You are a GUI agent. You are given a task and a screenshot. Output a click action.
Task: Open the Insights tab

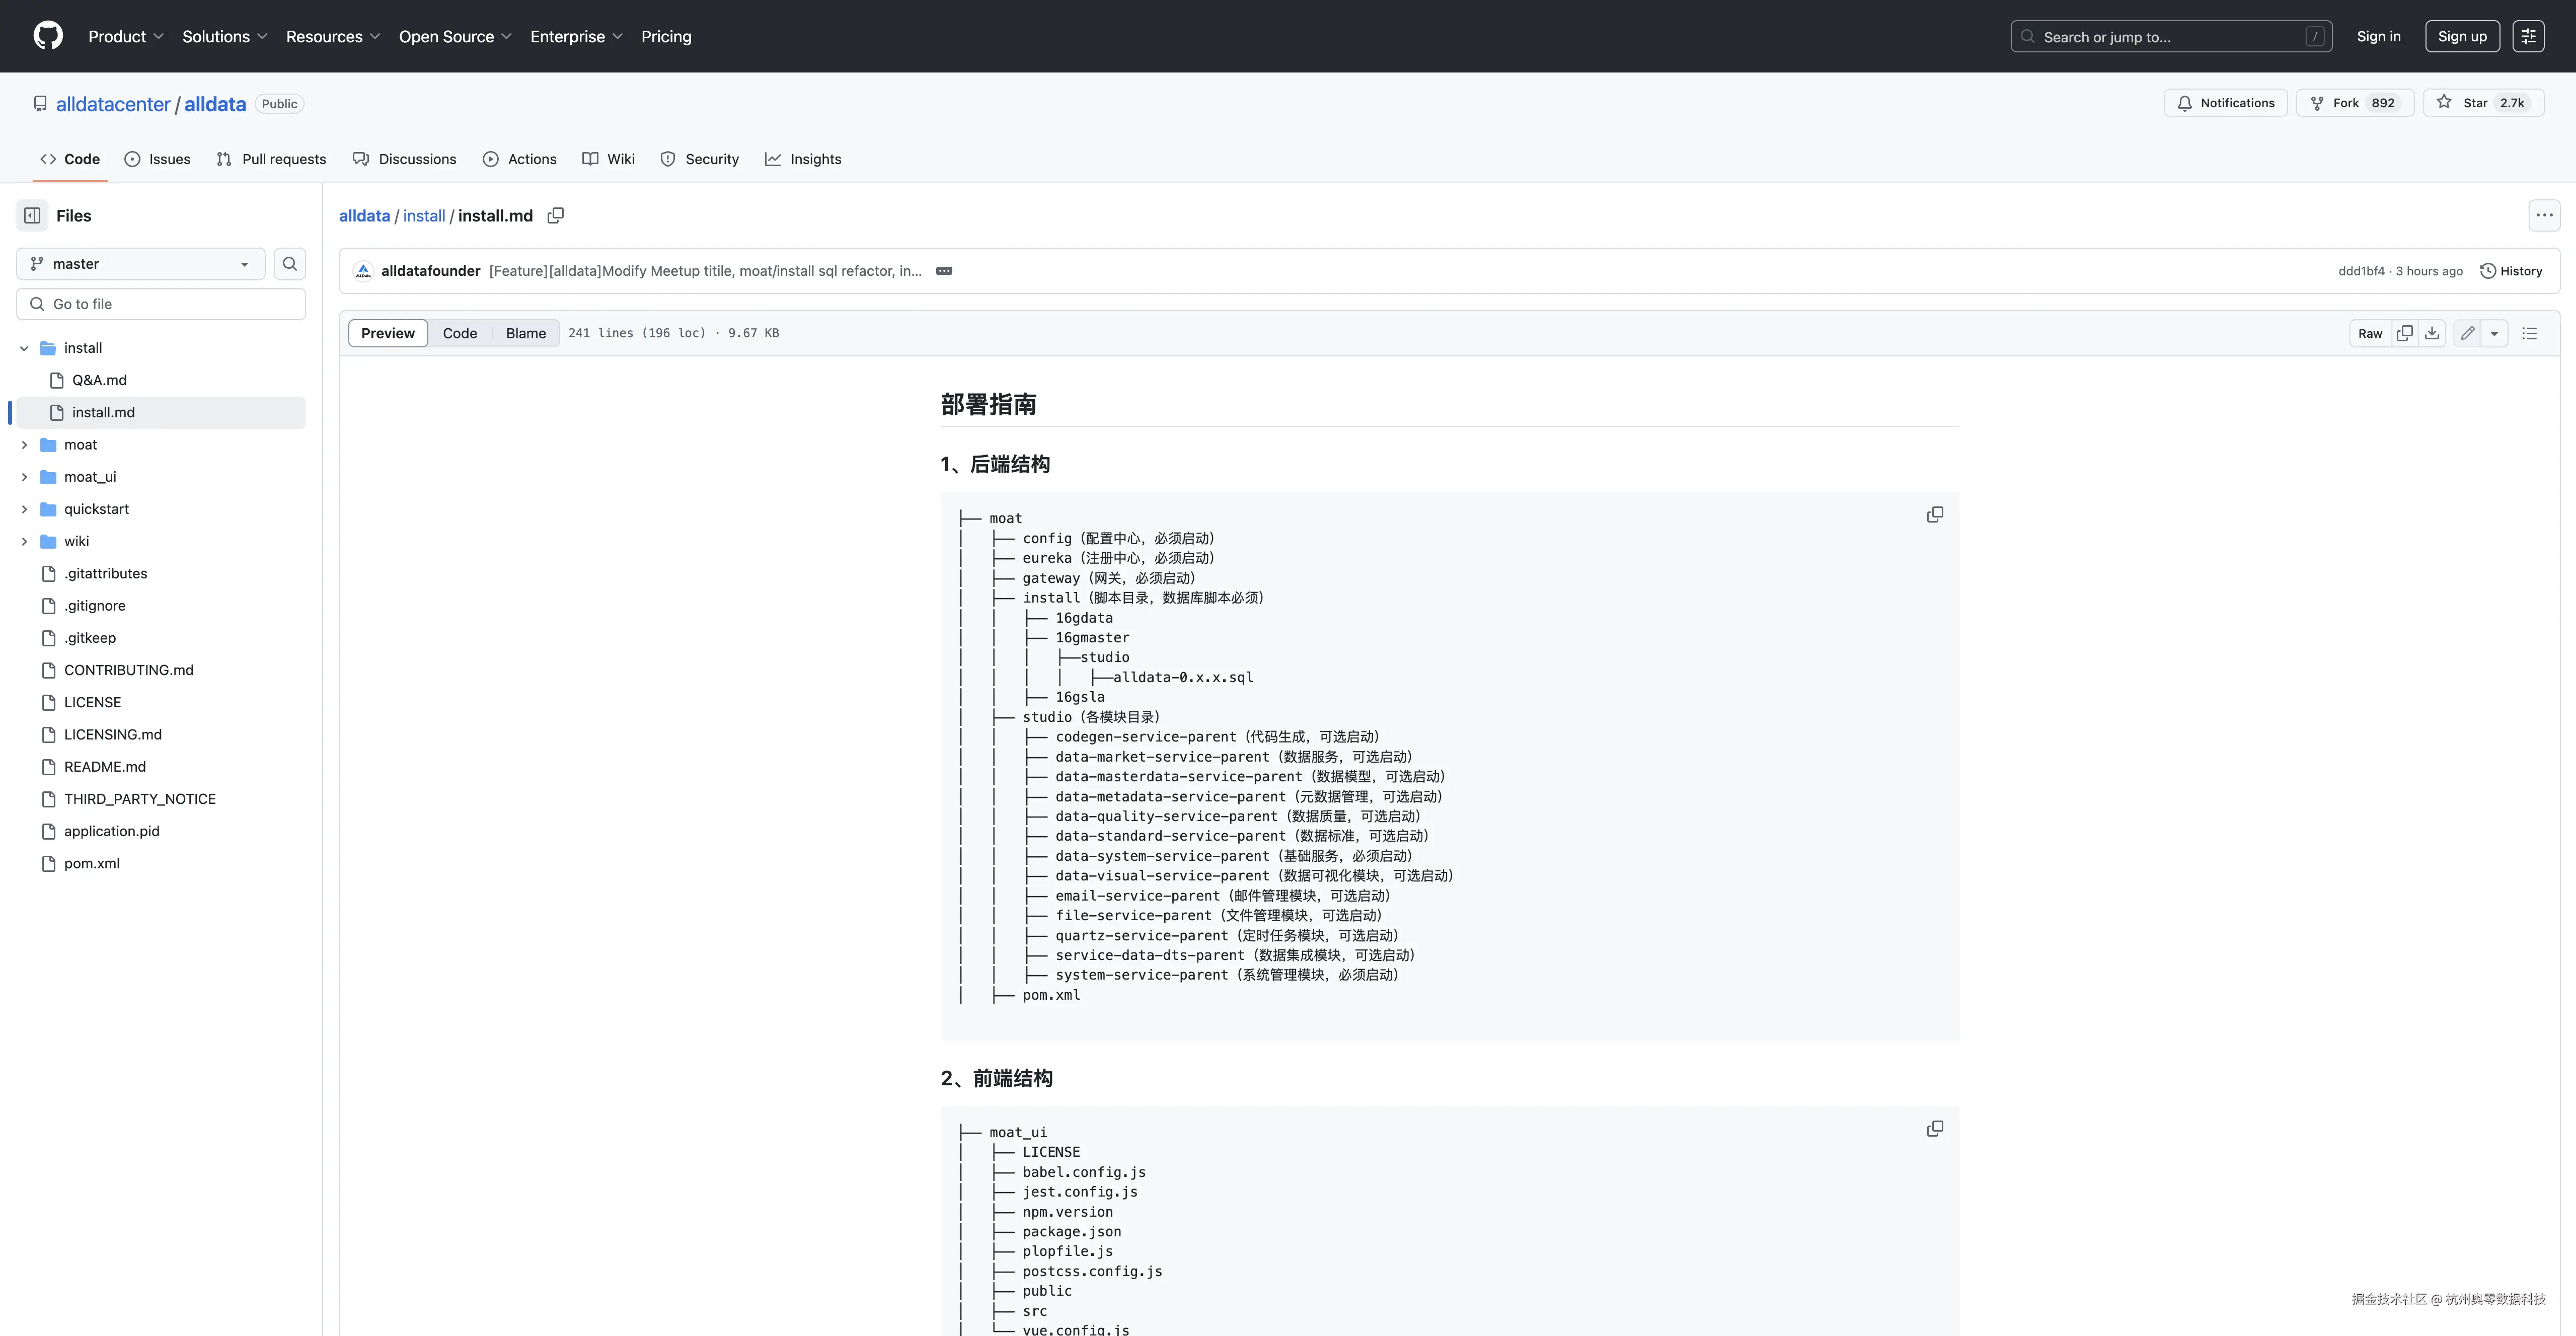(x=804, y=159)
